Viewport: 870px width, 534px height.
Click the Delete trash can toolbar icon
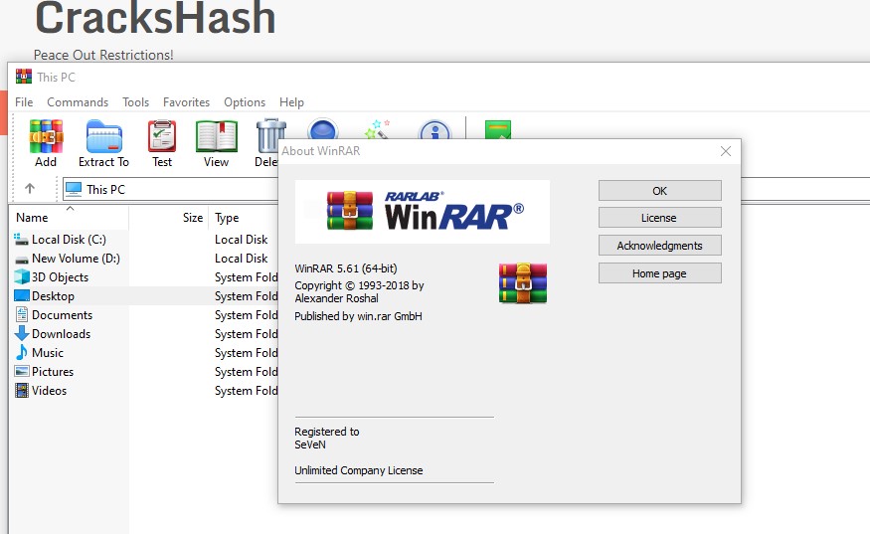[270, 135]
